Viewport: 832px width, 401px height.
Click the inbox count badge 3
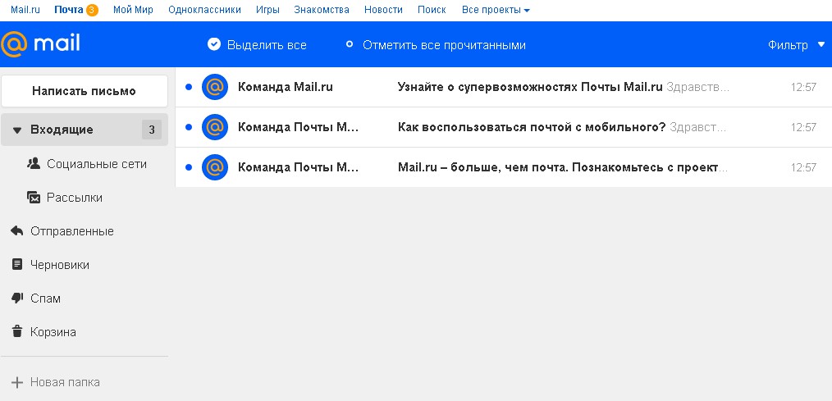pos(152,130)
